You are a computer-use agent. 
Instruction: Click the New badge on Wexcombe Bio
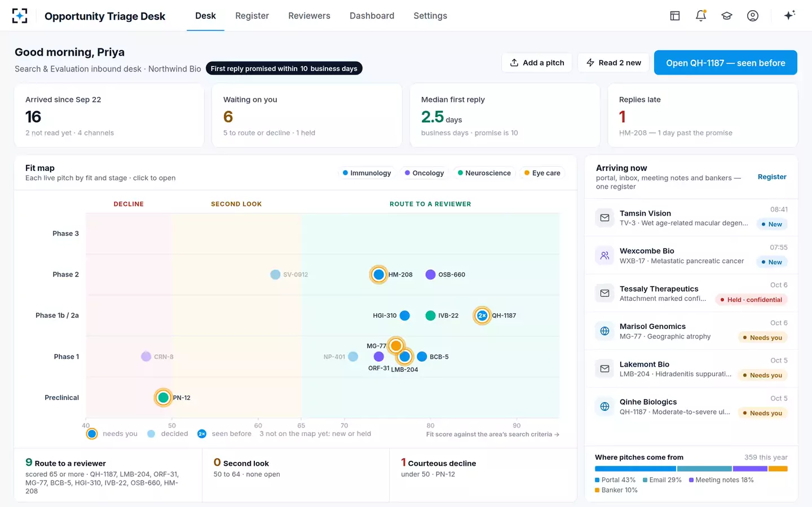click(x=771, y=262)
